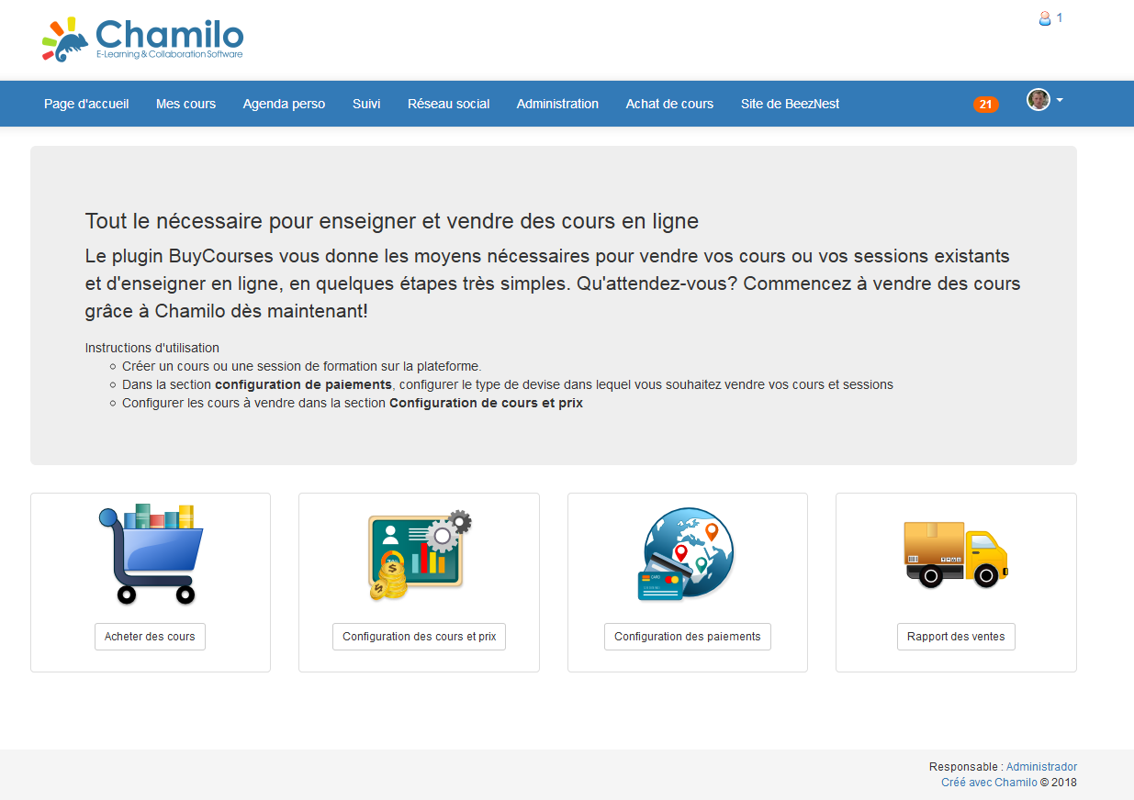
Task: Visit Site de BeezNest
Action: [x=790, y=104]
